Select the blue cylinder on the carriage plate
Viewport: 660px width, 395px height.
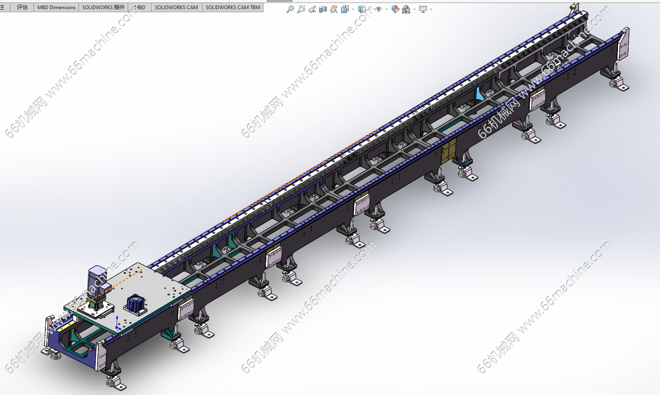(x=136, y=303)
